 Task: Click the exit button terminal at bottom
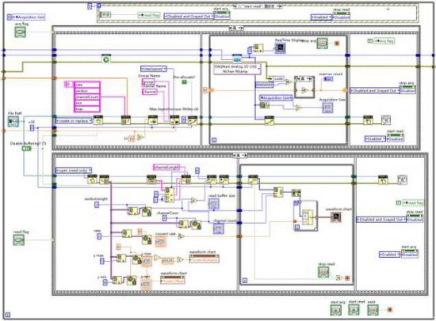(373, 310)
